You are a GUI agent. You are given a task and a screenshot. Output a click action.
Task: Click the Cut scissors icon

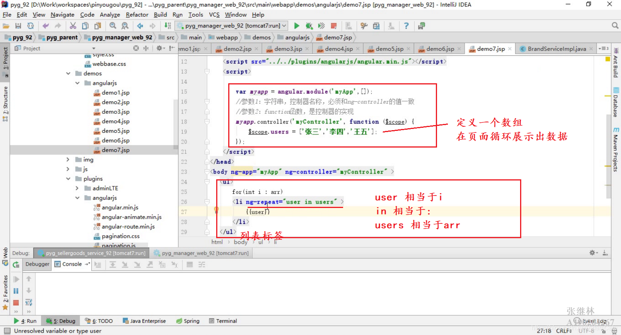click(73, 26)
